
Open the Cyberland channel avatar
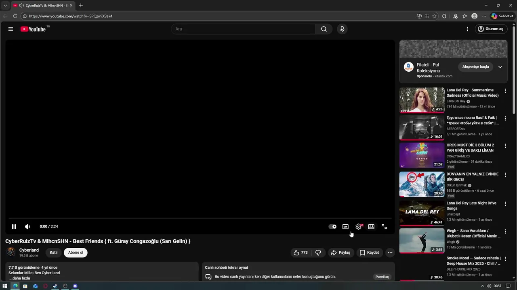(11, 253)
